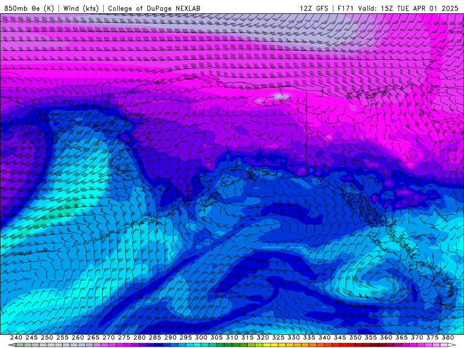This screenshot has width=464, height=348.
Task: Click 'College of DuPage NEXLAB' text
Action: [154, 8]
